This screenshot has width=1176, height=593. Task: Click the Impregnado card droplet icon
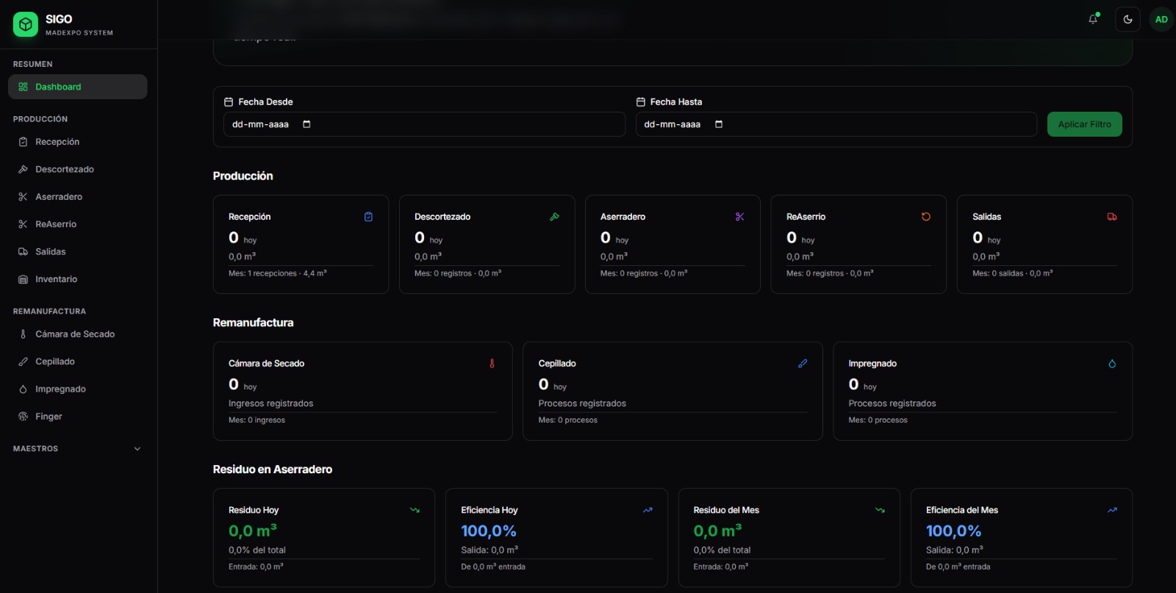[x=1112, y=364]
